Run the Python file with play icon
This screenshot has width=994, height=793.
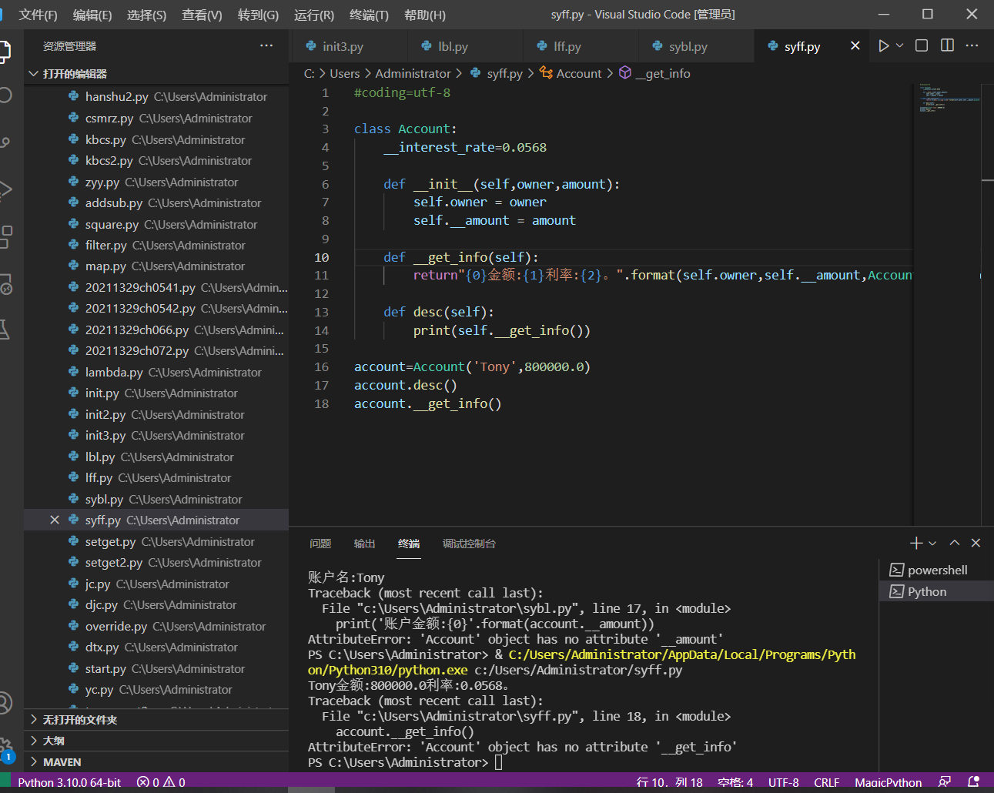pos(883,46)
